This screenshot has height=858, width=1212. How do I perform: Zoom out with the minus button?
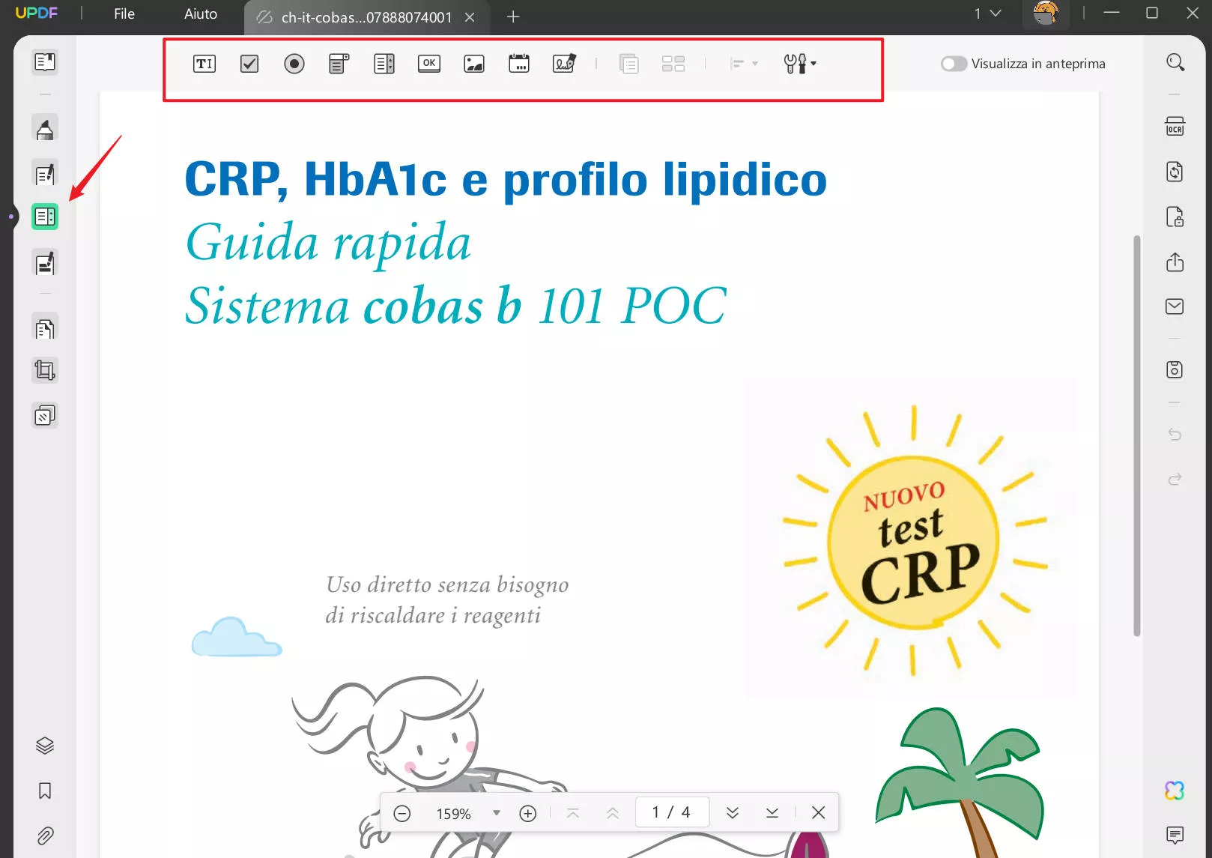click(x=402, y=813)
